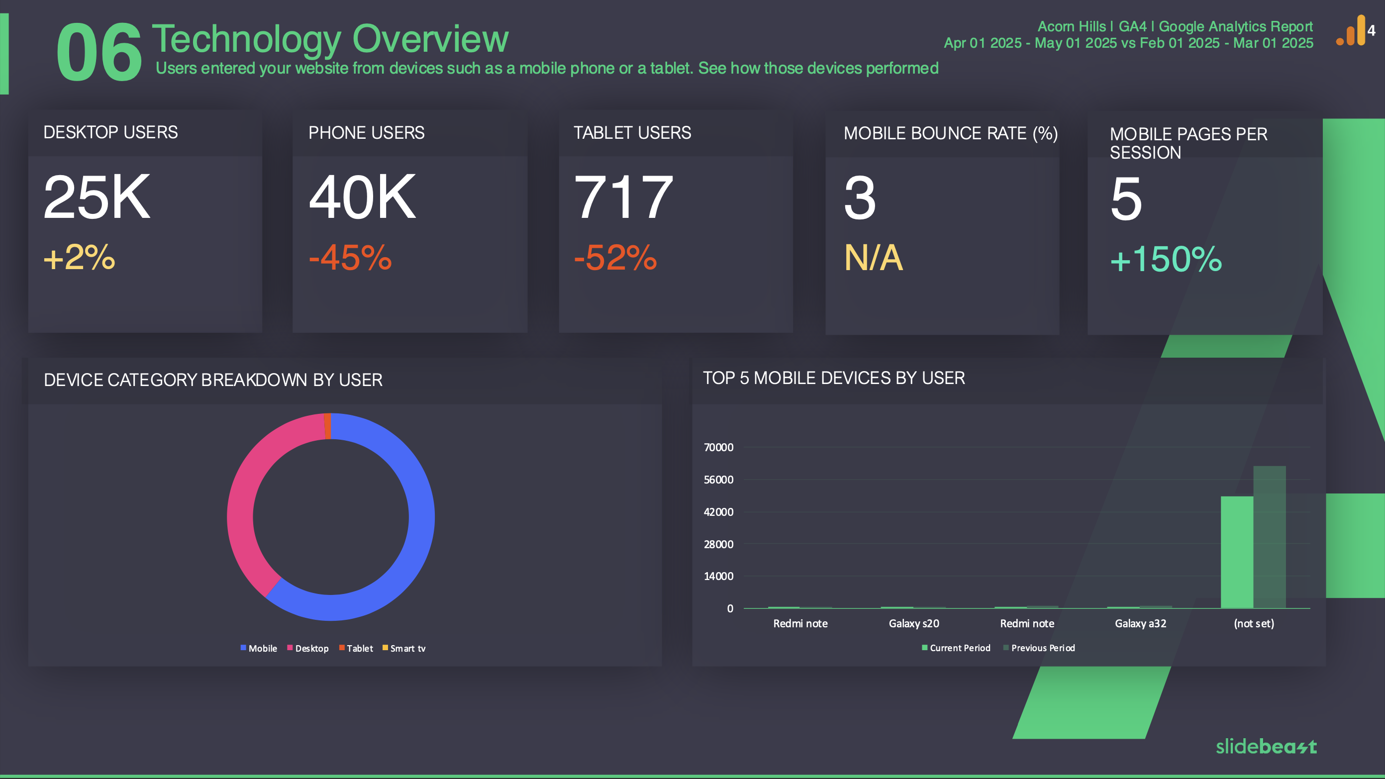Image resolution: width=1385 pixels, height=779 pixels.
Task: Click the Previous Period legend label
Action: tap(1043, 648)
